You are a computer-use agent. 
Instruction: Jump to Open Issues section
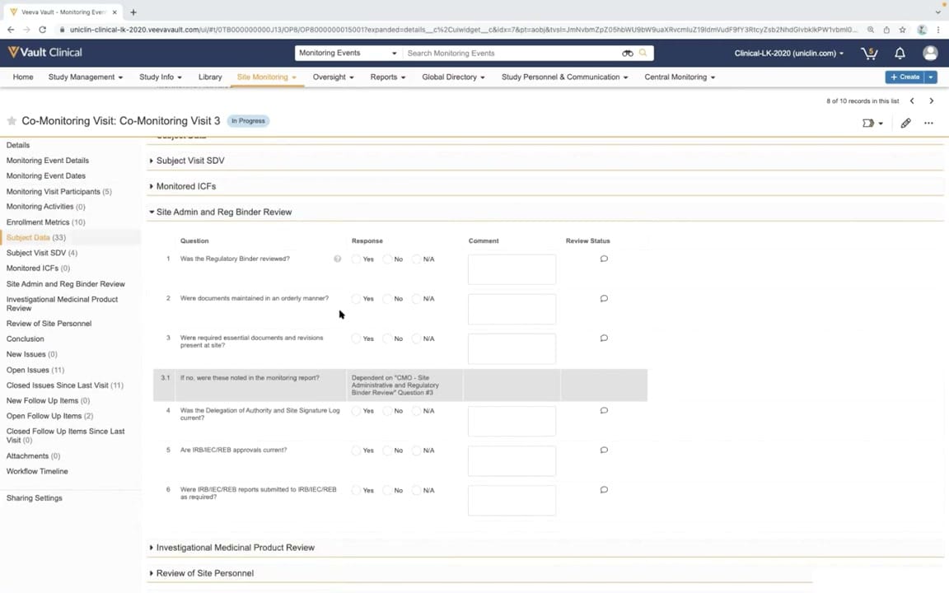coord(35,370)
